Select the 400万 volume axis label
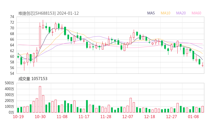The image size is (207, 123). click(x=10, y=89)
